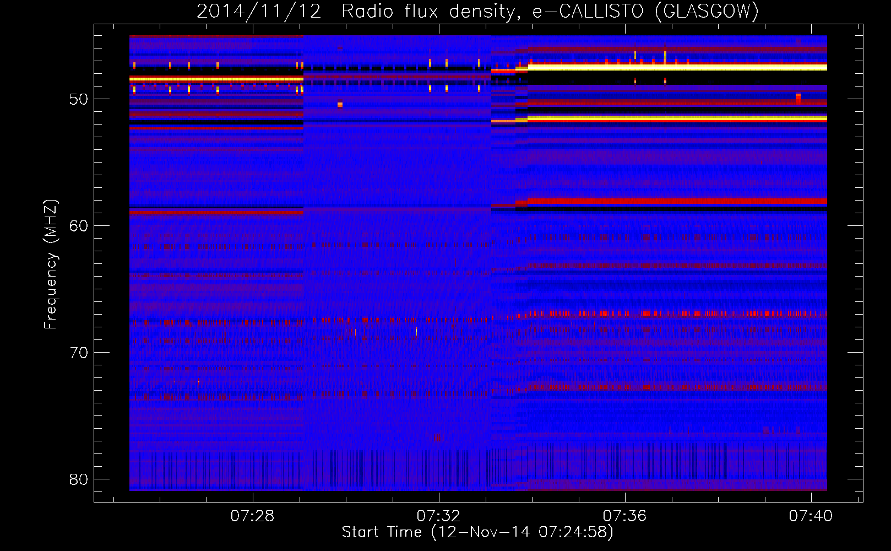891x551 pixels.
Task: Click the plot title "2014/11/12 Radio flux density, e-CALLISTO (GLASGOW)"
Action: [x=477, y=11]
